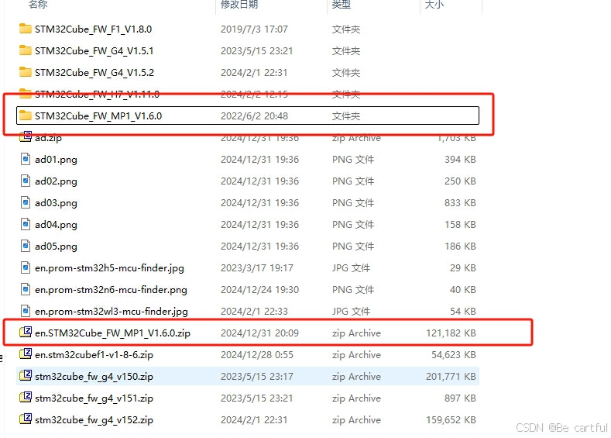Click the icon of en.prom-stm32h5-mcu-finder.jpg

(x=26, y=267)
